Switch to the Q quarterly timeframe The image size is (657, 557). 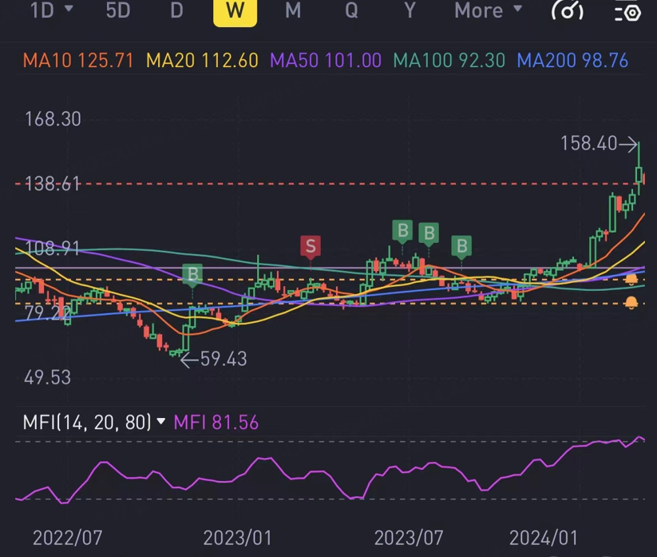click(x=351, y=10)
